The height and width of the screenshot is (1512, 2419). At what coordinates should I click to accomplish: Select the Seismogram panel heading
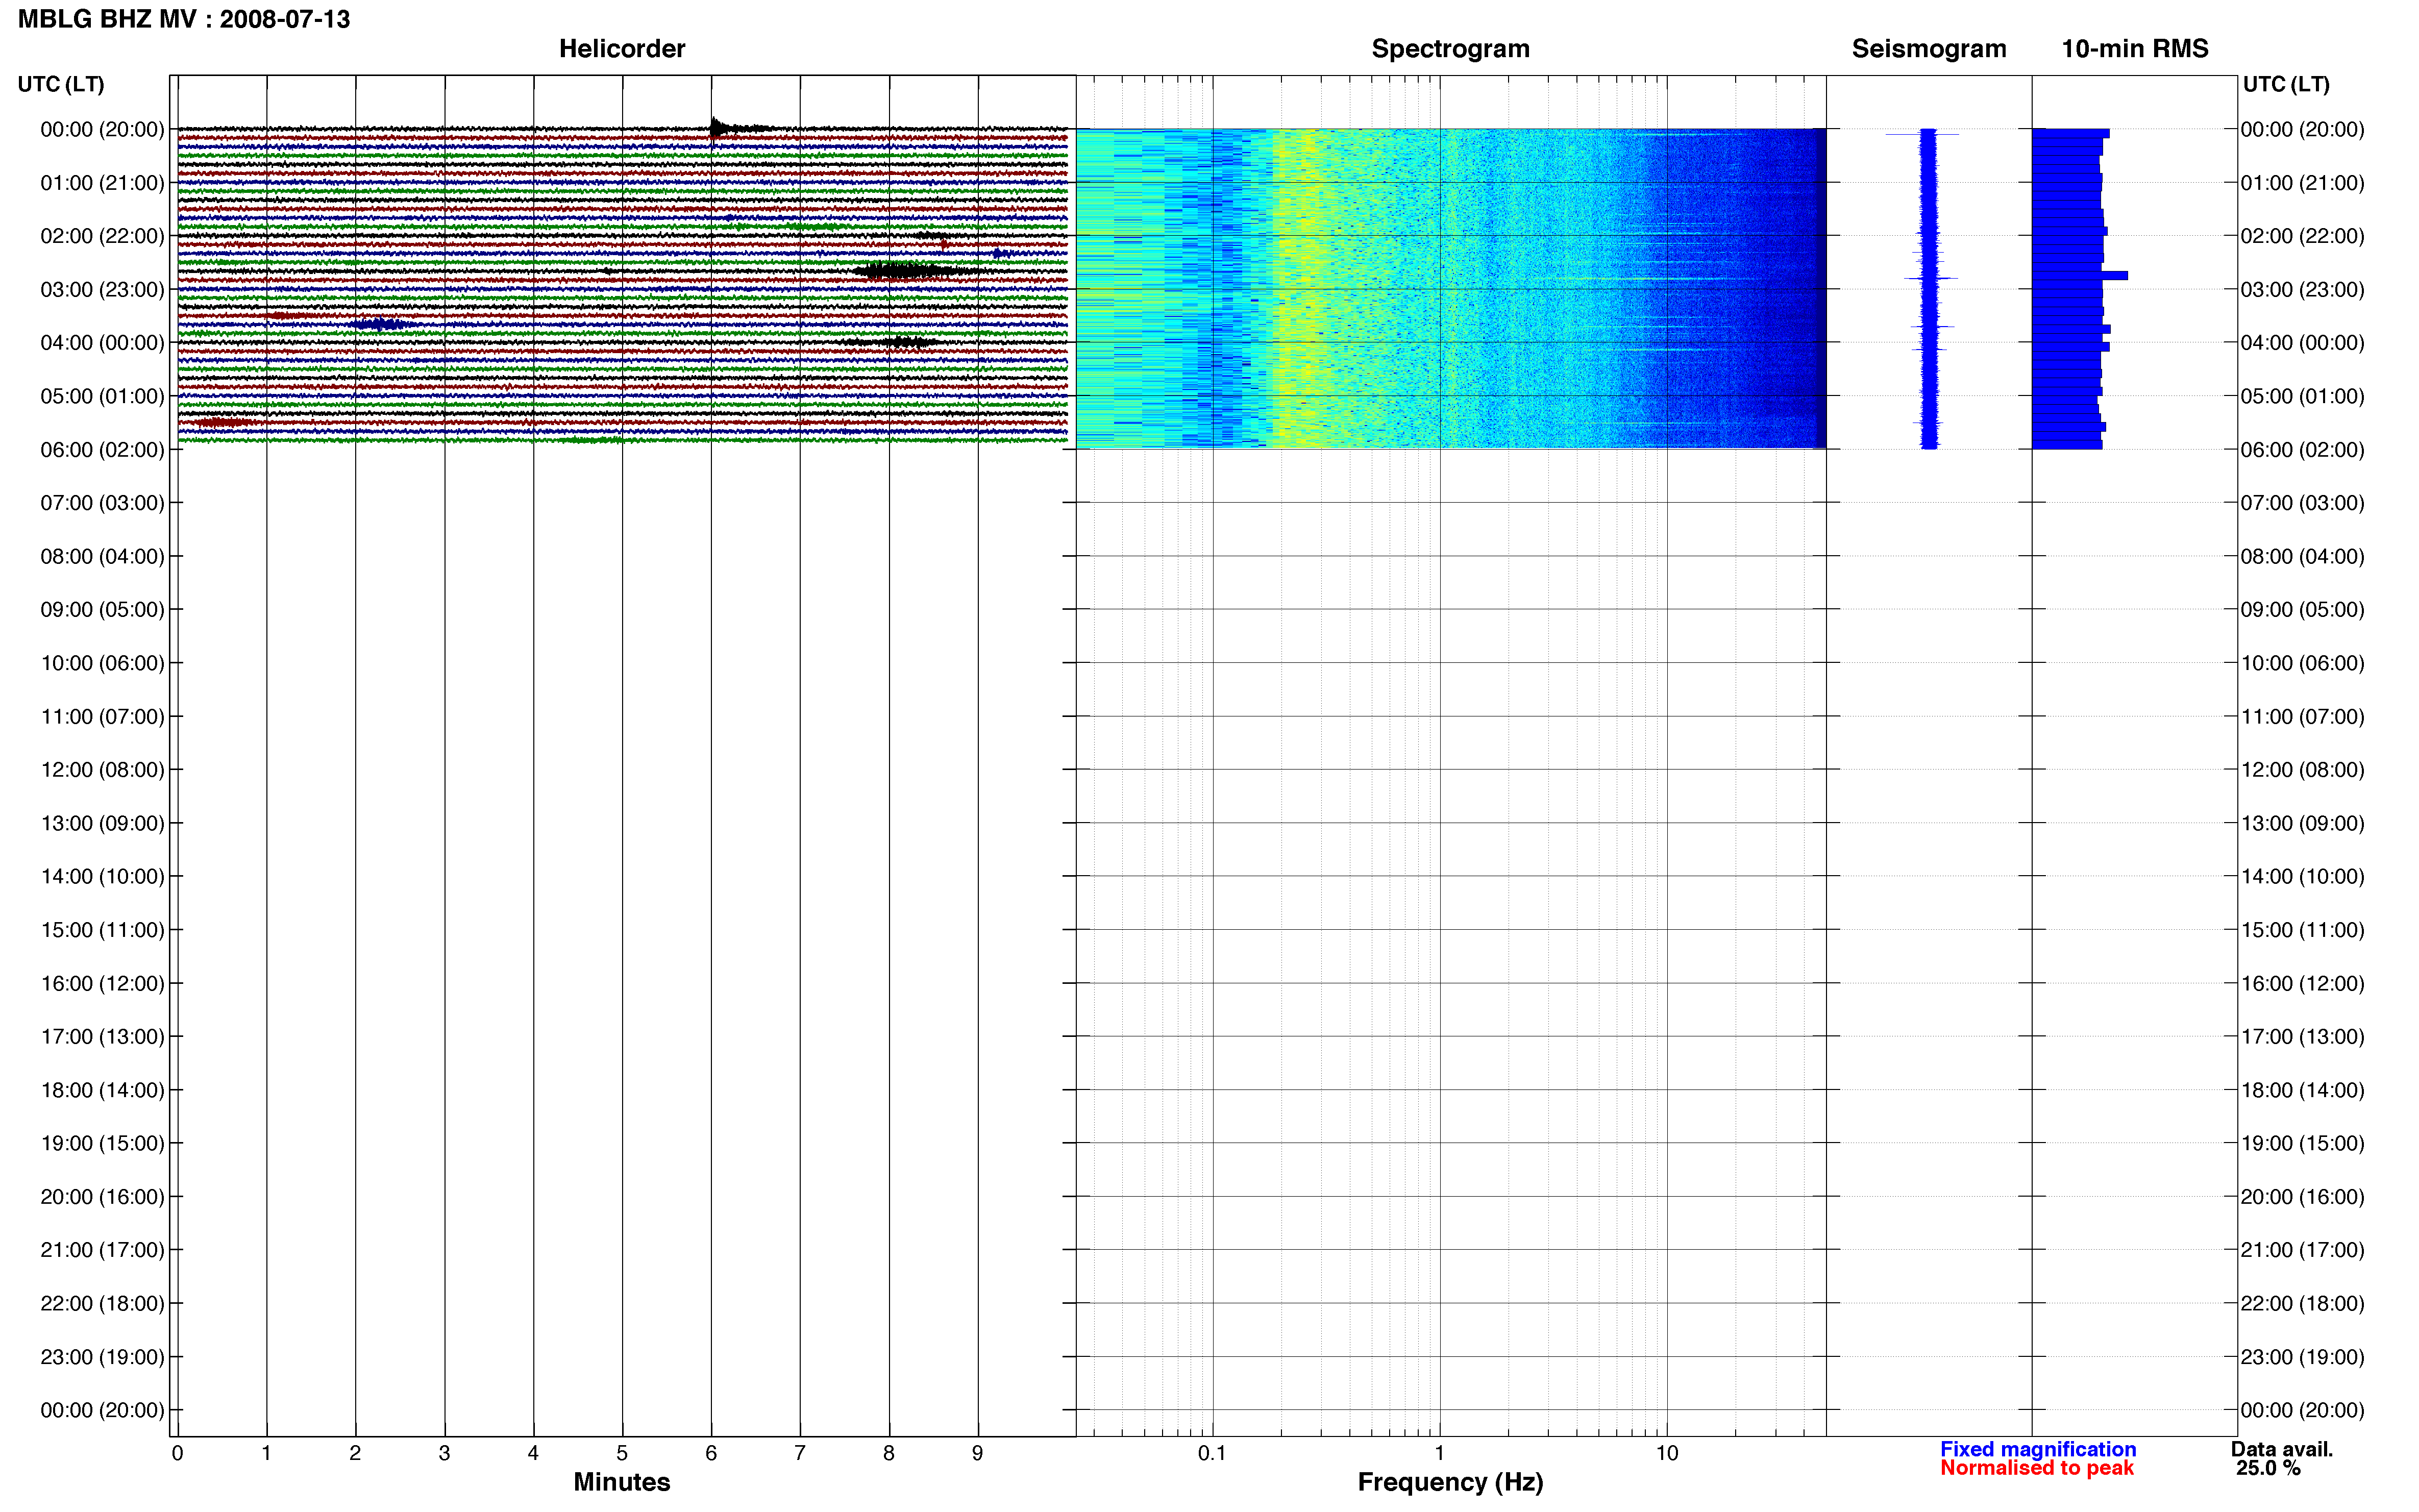click(1929, 48)
